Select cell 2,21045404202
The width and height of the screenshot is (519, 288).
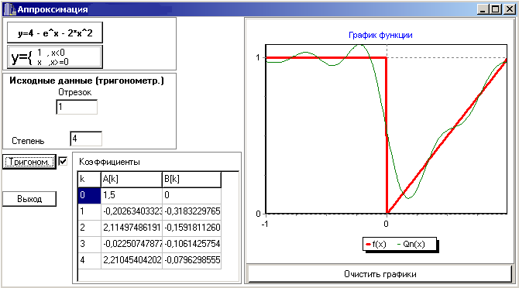pyautogui.click(x=132, y=260)
